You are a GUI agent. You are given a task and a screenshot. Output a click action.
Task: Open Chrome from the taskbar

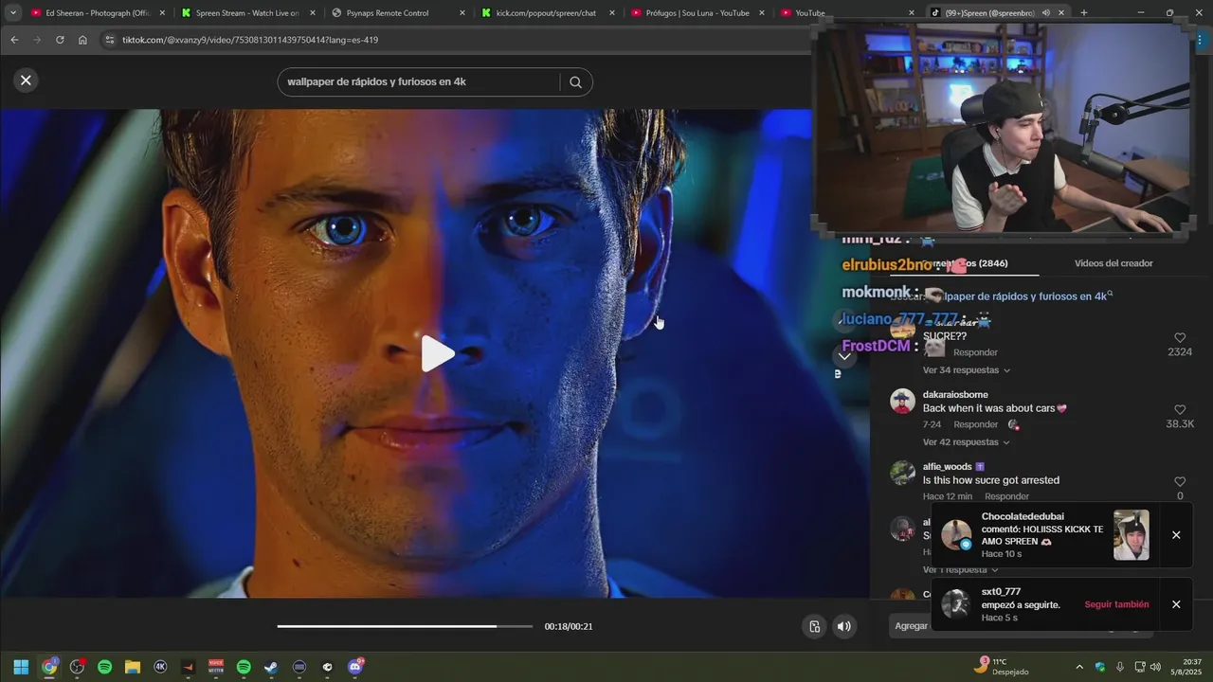click(49, 667)
